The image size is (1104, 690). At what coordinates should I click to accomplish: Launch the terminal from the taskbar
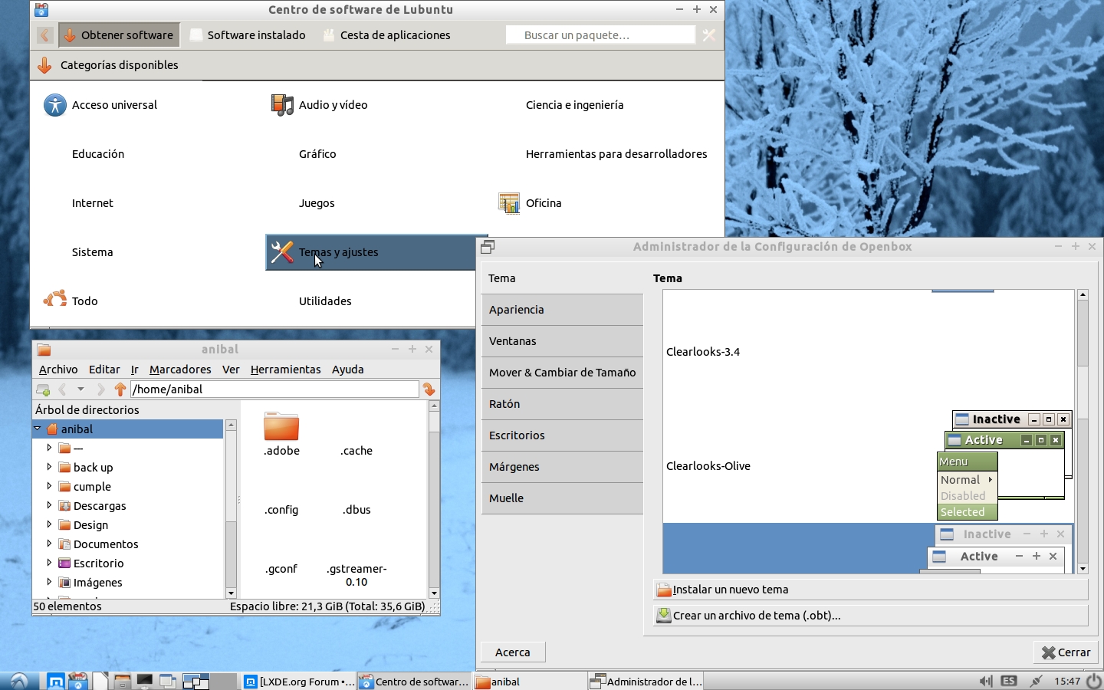[x=145, y=681]
